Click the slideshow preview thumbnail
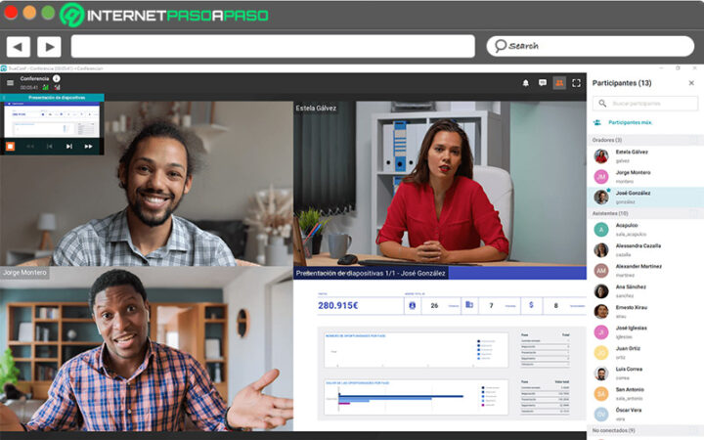The width and height of the screenshot is (704, 440). click(52, 119)
